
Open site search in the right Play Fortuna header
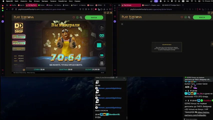[x=189, y=17]
